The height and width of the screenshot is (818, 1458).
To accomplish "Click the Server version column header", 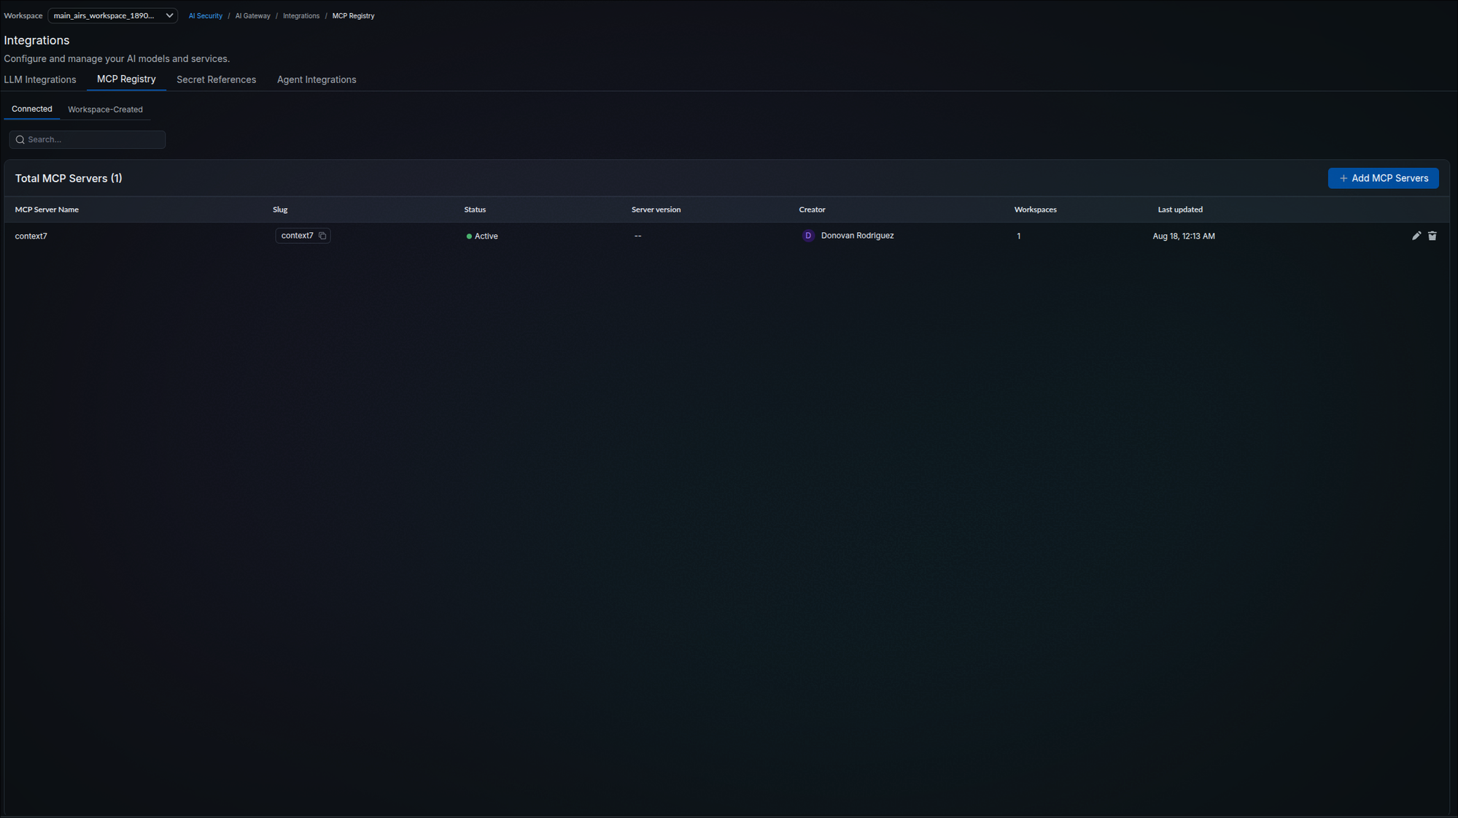I will (656, 209).
